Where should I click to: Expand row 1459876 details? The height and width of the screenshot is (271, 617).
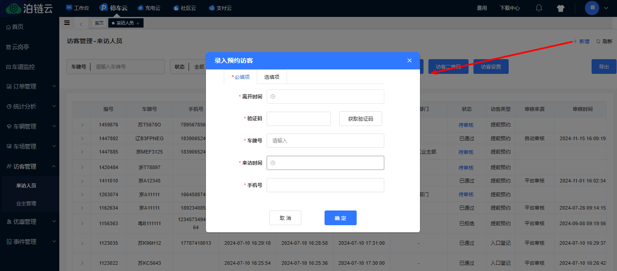82,125
